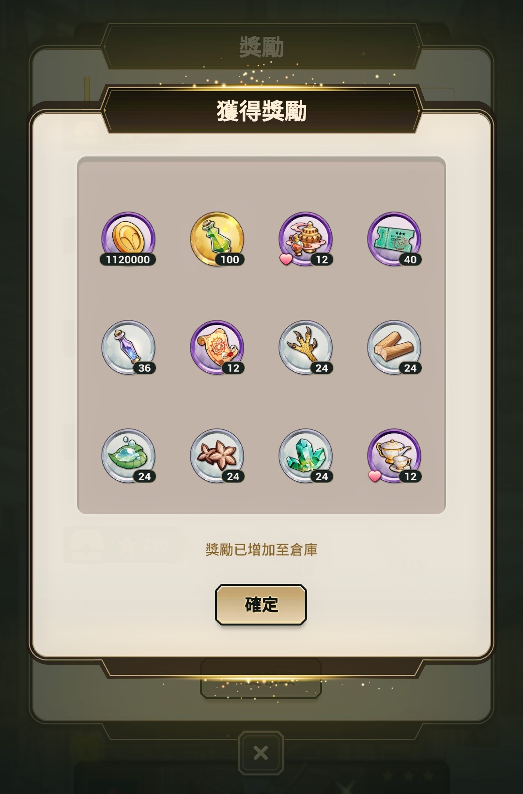Tap the pink heart on the teapot gift
The width and height of the screenshot is (523, 794).
pyautogui.click(x=375, y=476)
